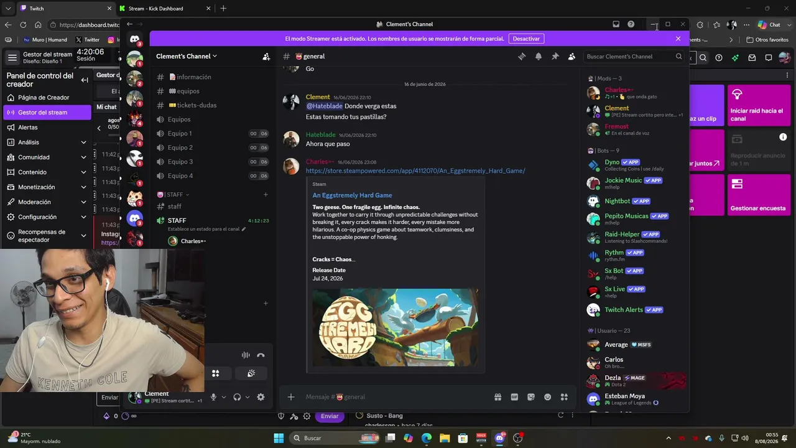Launch an activity from voice panel
The width and height of the screenshot is (796, 448).
215,373
